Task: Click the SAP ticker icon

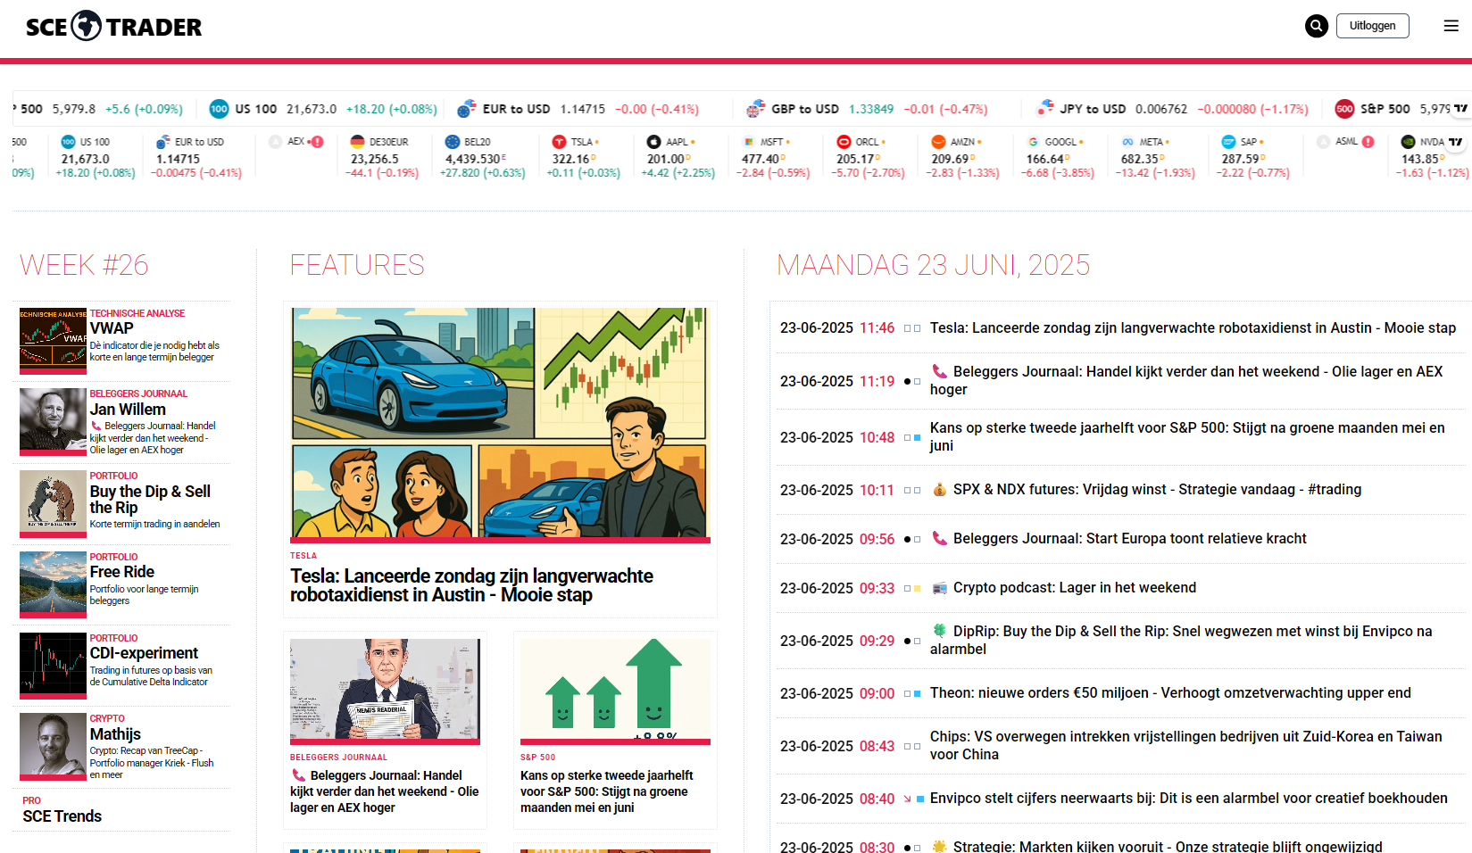Action: (1228, 142)
